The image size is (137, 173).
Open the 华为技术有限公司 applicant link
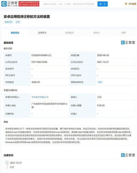coord(40,97)
